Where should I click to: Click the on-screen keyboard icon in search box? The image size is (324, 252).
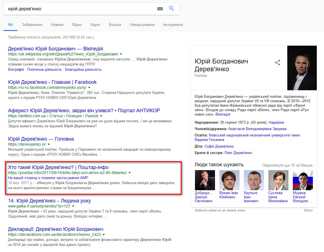point(160,9)
